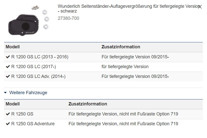The image size is (207, 138).
Task: Click checkmark beside R 1200 GS LC (2017-)
Action: [8, 67]
